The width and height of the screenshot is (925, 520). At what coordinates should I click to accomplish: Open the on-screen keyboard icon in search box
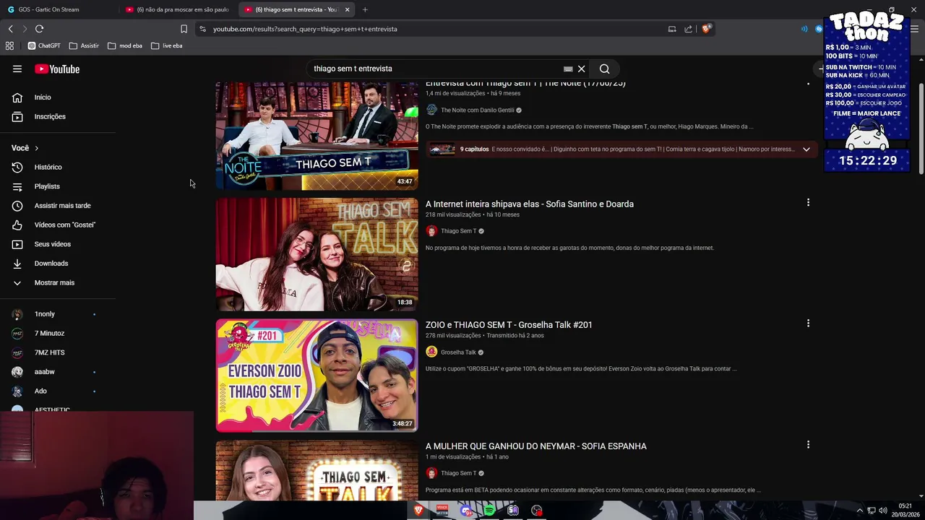[x=568, y=69]
